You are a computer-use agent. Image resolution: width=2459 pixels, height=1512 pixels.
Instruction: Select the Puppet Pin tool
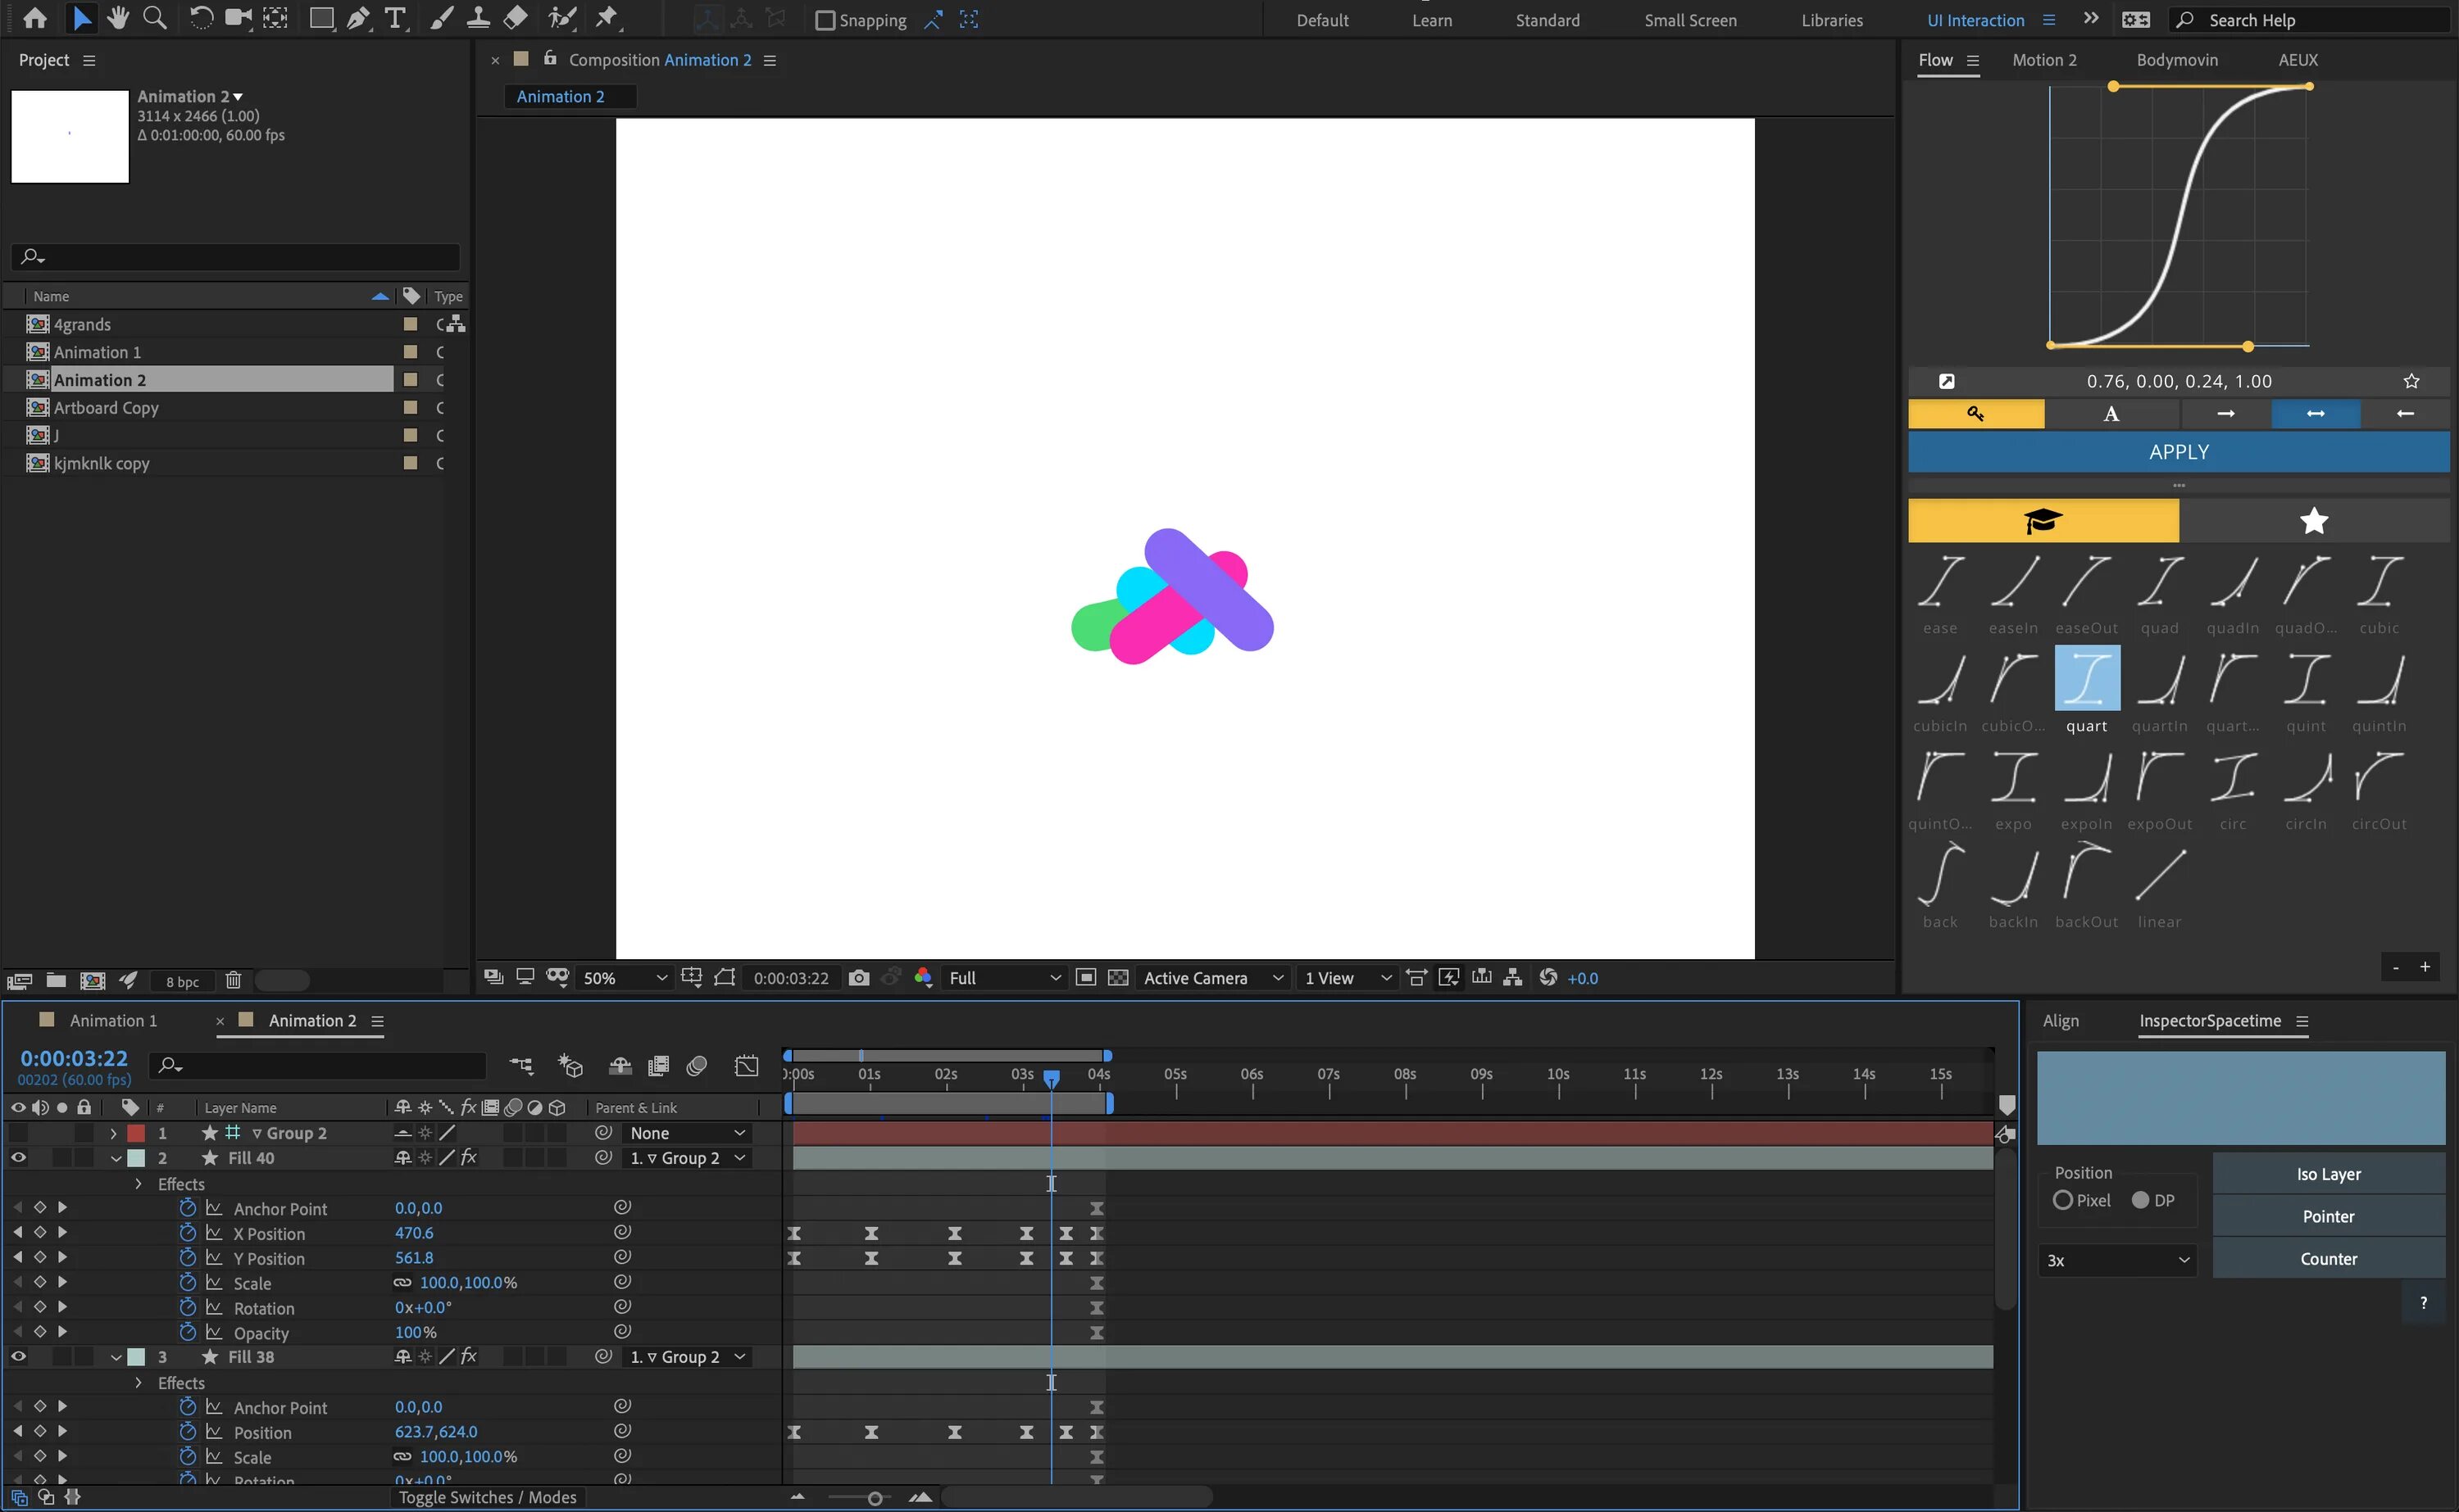click(605, 17)
